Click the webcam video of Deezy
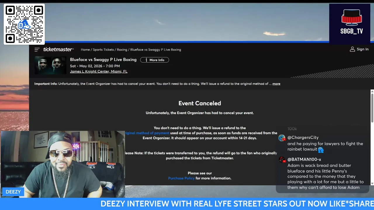 pos(63,164)
